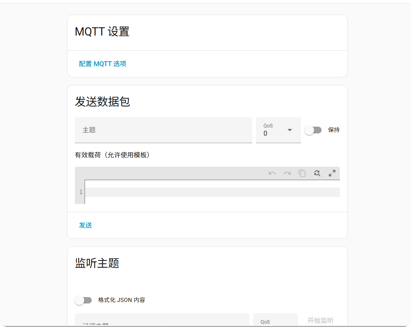The height and width of the screenshot is (327, 411).
Task: Click line number 1 in the editor gutter
Action: 80,192
